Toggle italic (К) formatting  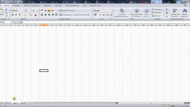point(16,15)
